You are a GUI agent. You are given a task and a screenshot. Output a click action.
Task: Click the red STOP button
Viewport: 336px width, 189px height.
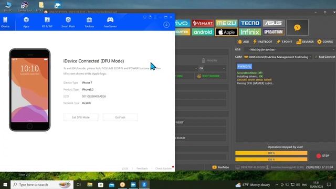(x=323, y=156)
